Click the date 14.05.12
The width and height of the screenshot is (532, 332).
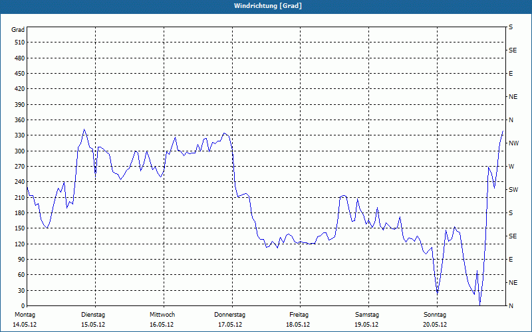click(x=25, y=325)
